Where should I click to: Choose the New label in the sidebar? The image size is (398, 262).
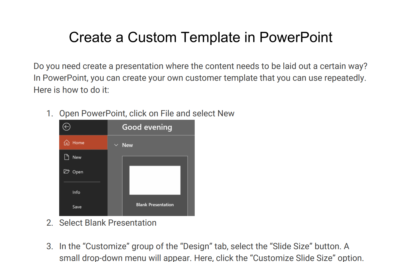77,157
